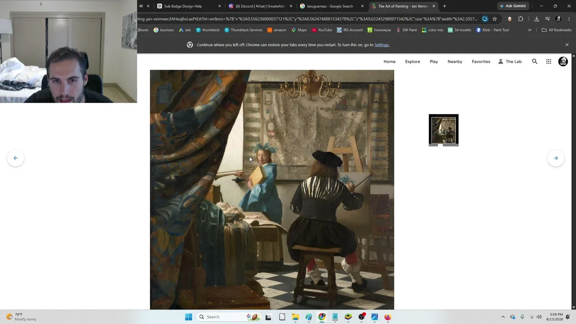Close the bouguereau Google Search tab
This screenshot has width=576, height=324.
pyautogui.click(x=363, y=6)
